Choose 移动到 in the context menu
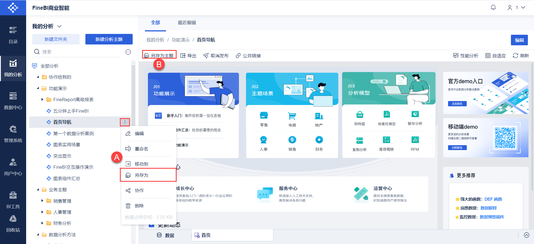Viewport: 534px width, 244px height. [x=149, y=164]
